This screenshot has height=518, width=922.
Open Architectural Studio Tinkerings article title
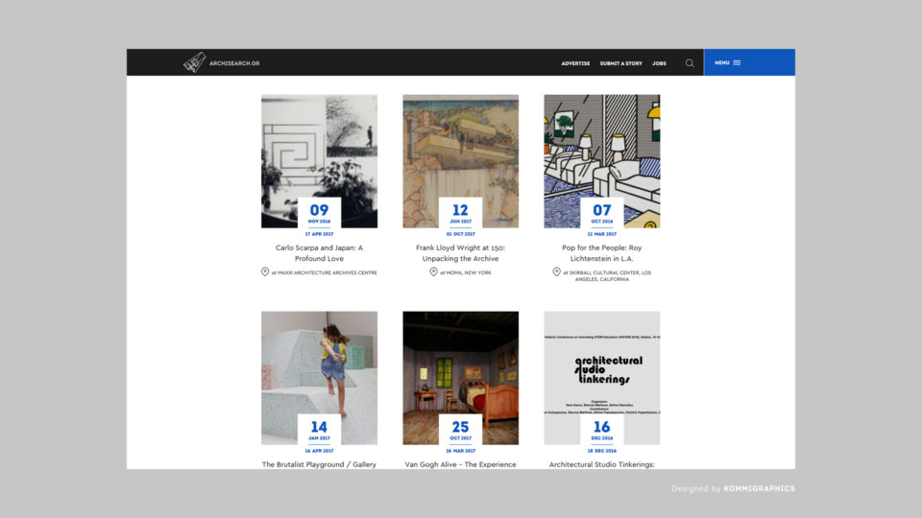click(x=601, y=464)
